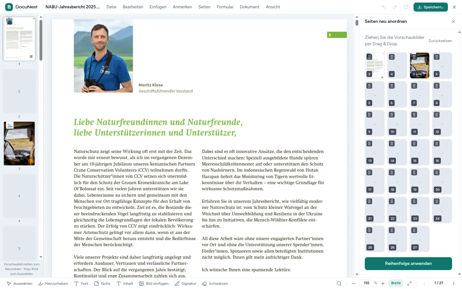
Task: Open the Datei menu
Action: coord(111,7)
